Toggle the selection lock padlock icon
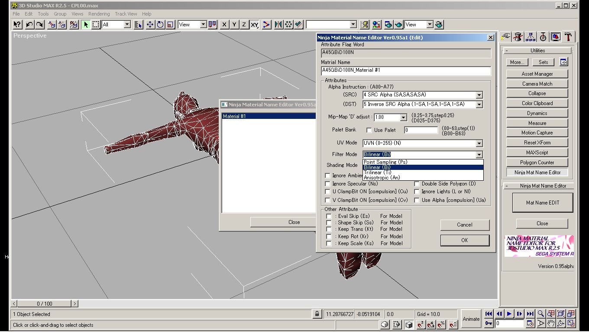The height and width of the screenshot is (332, 589). pyautogui.click(x=317, y=314)
